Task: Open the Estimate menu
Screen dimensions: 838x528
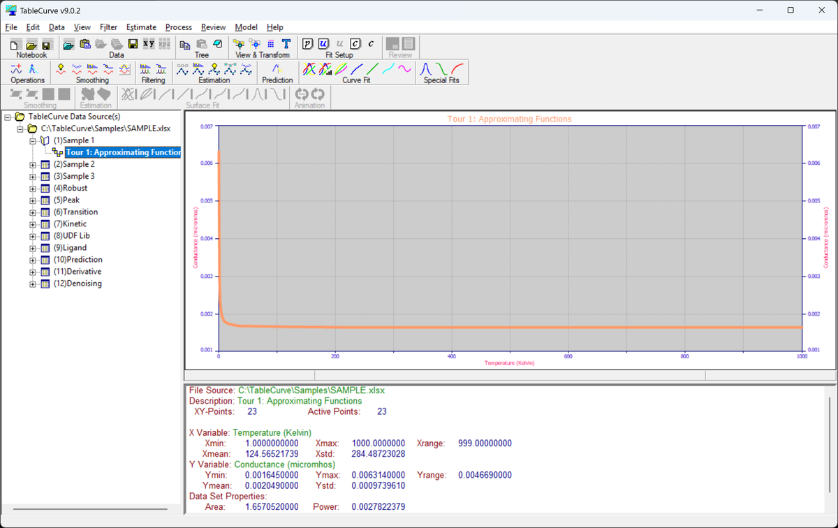Action: [x=141, y=27]
